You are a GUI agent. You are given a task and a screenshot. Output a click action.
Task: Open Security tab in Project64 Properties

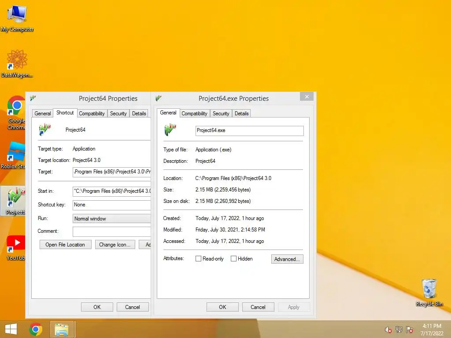118,114
